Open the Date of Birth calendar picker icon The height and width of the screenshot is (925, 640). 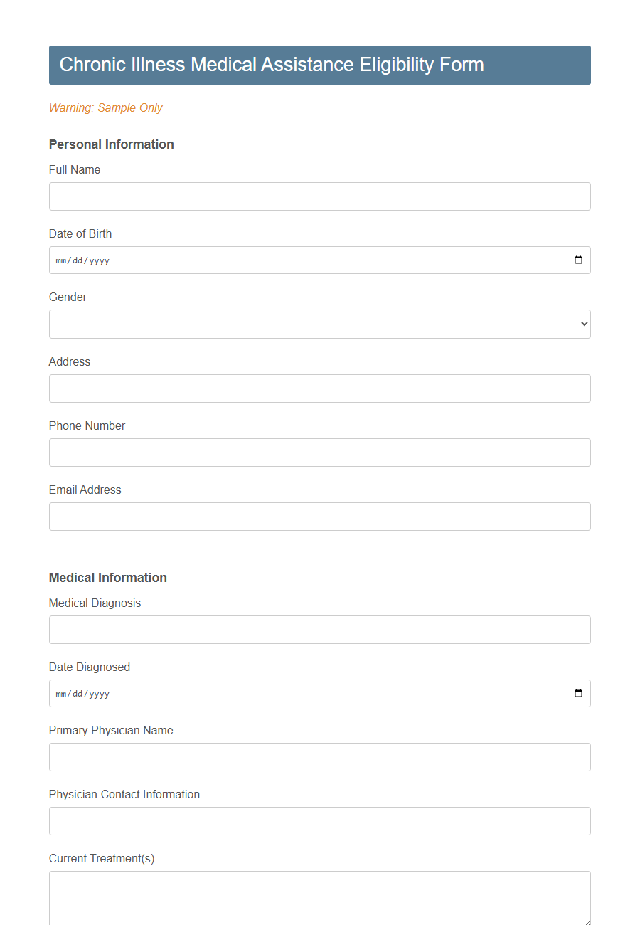[577, 260]
